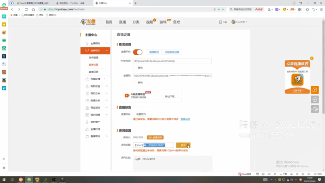Toggle the 直播开关 live switch
The image size is (325, 183).
click(138, 52)
